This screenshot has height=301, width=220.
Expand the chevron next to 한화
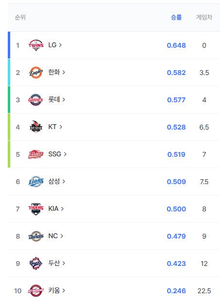(x=64, y=73)
